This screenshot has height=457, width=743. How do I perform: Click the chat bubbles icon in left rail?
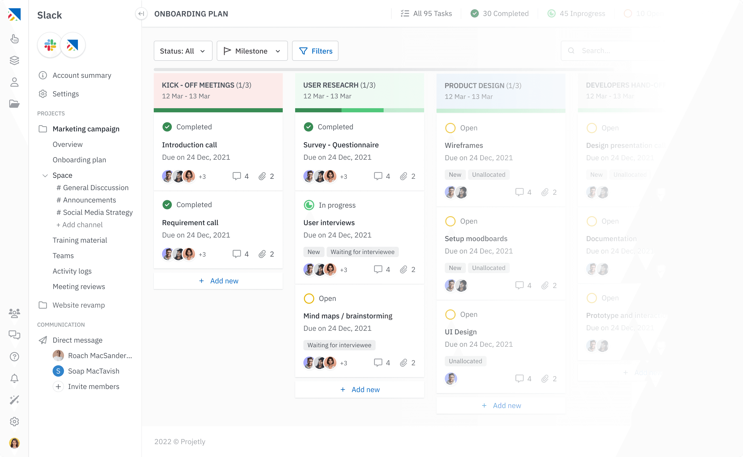pos(14,335)
